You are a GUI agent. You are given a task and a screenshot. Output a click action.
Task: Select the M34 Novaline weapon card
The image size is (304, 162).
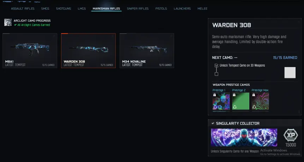147,50
